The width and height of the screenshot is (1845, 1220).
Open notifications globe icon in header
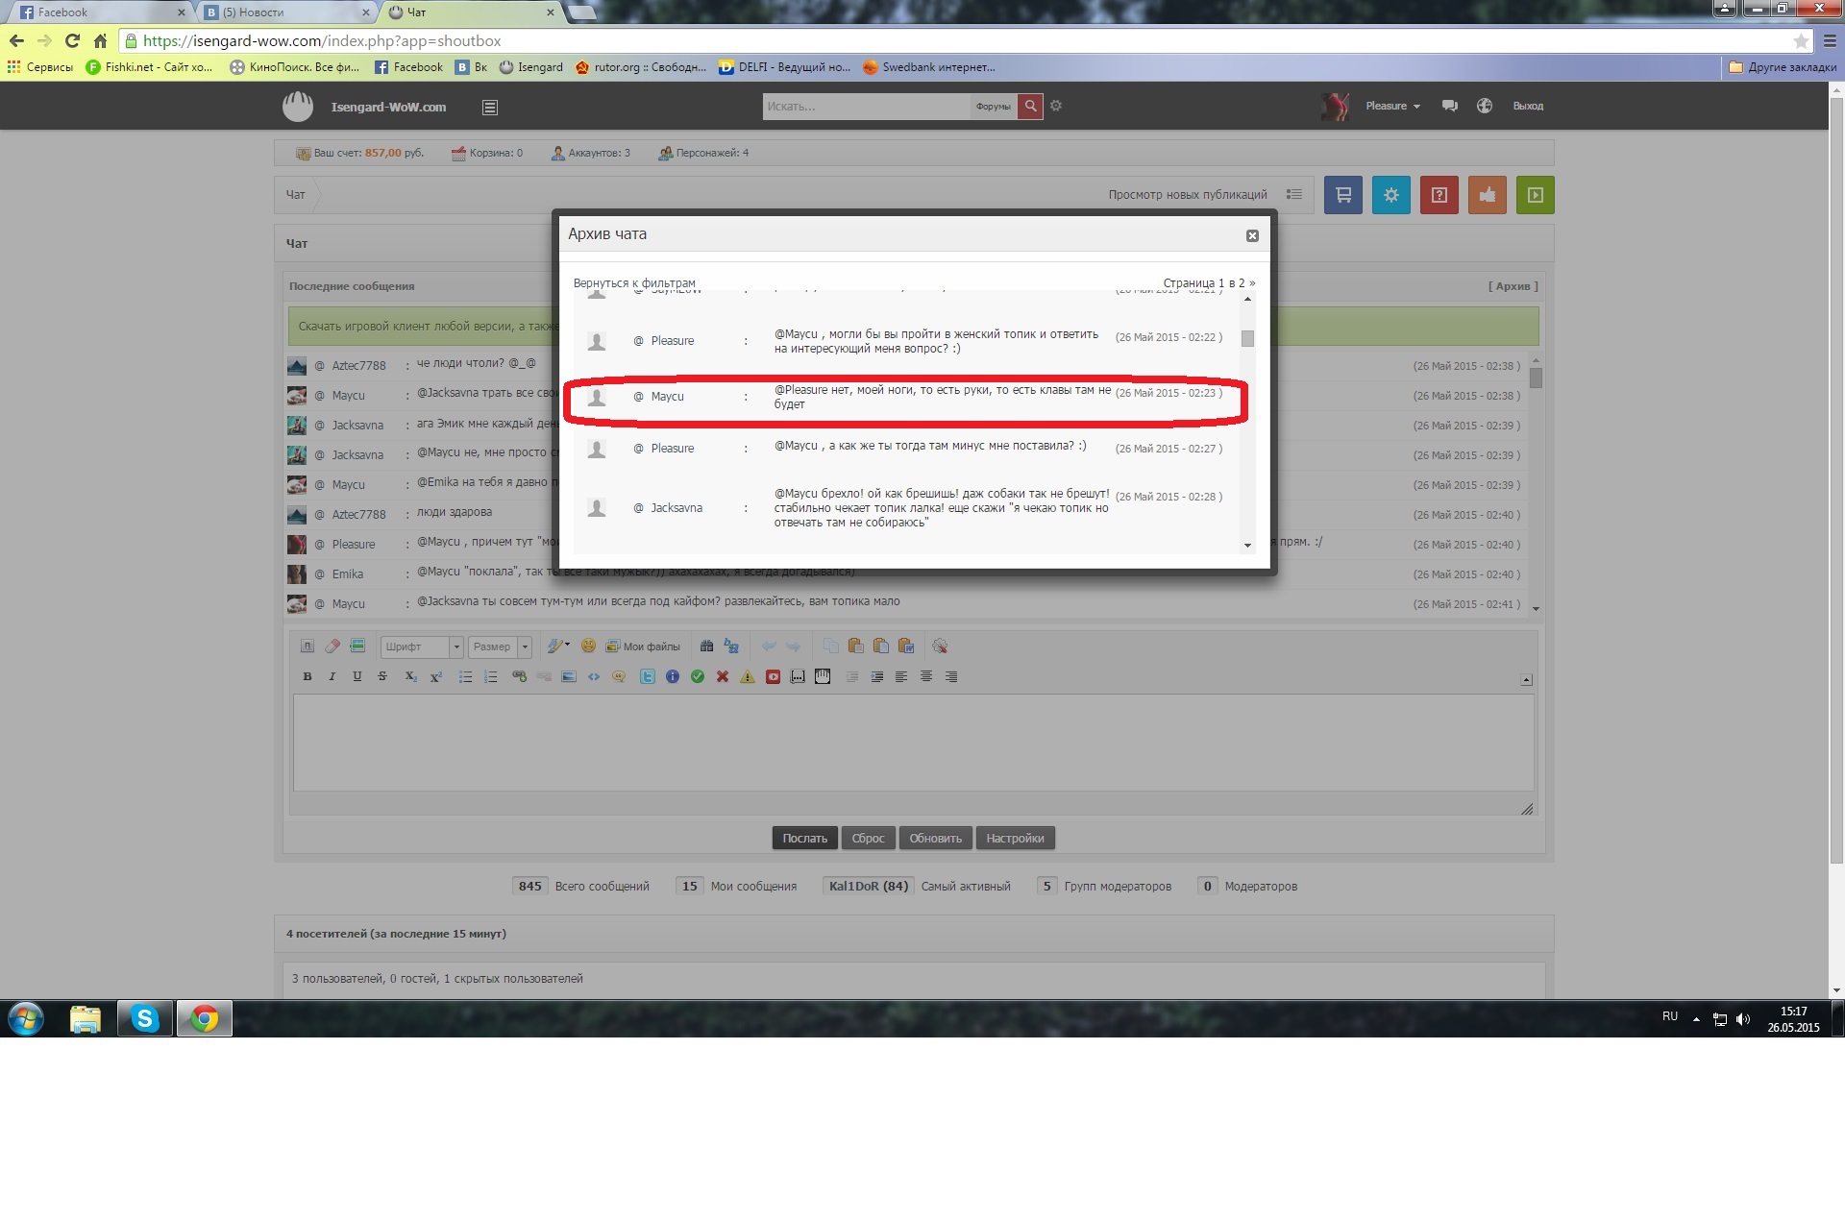(1485, 106)
